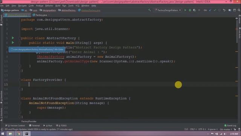Image resolution: width=241 pixels, height=136 pixels.
Task: Open the File menu
Action: [2, 6]
